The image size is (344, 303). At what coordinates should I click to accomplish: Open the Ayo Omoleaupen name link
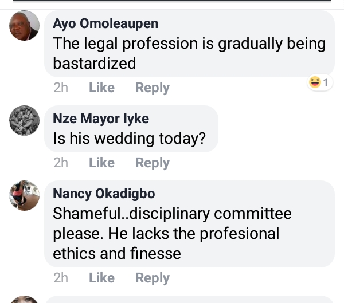(105, 24)
